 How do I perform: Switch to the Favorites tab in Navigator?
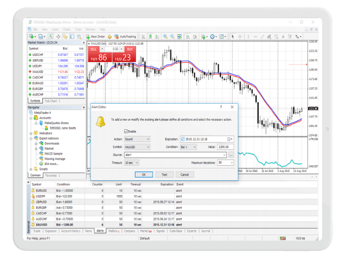[51, 175]
